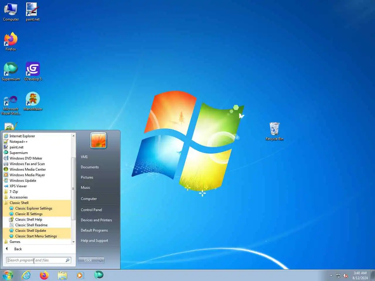Open Classic Shell Help
This screenshot has width=375, height=281.
pos(37,219)
